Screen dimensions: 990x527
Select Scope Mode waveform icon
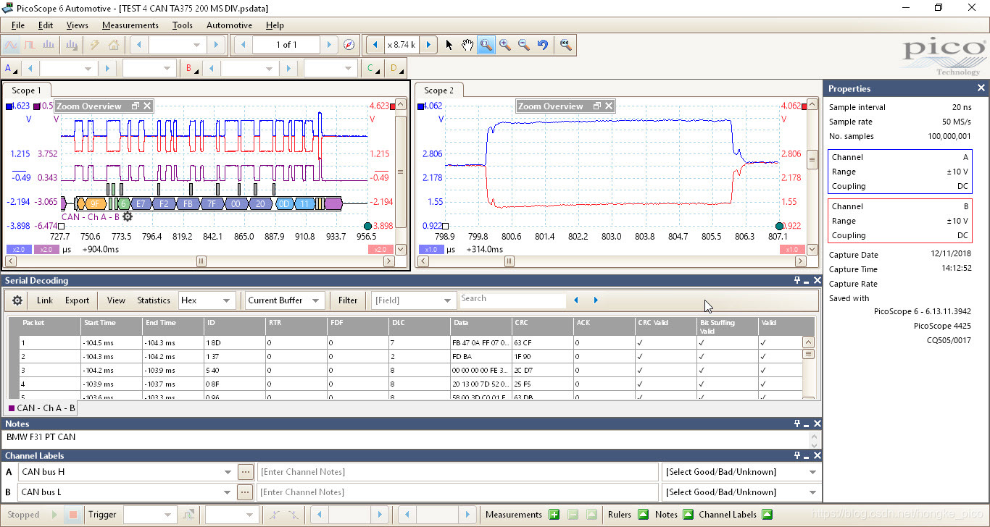point(11,45)
